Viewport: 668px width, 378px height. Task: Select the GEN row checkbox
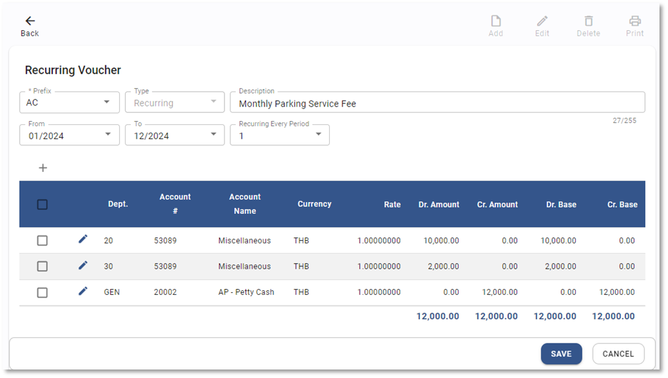tap(43, 292)
